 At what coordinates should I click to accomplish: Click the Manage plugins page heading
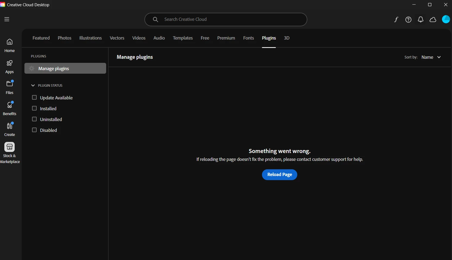click(135, 57)
